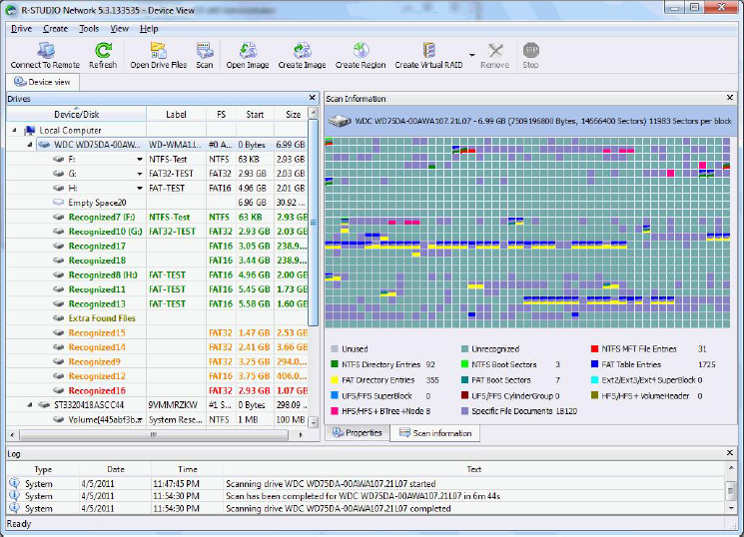Open the Tools menu
This screenshot has height=537, width=744.
point(89,29)
